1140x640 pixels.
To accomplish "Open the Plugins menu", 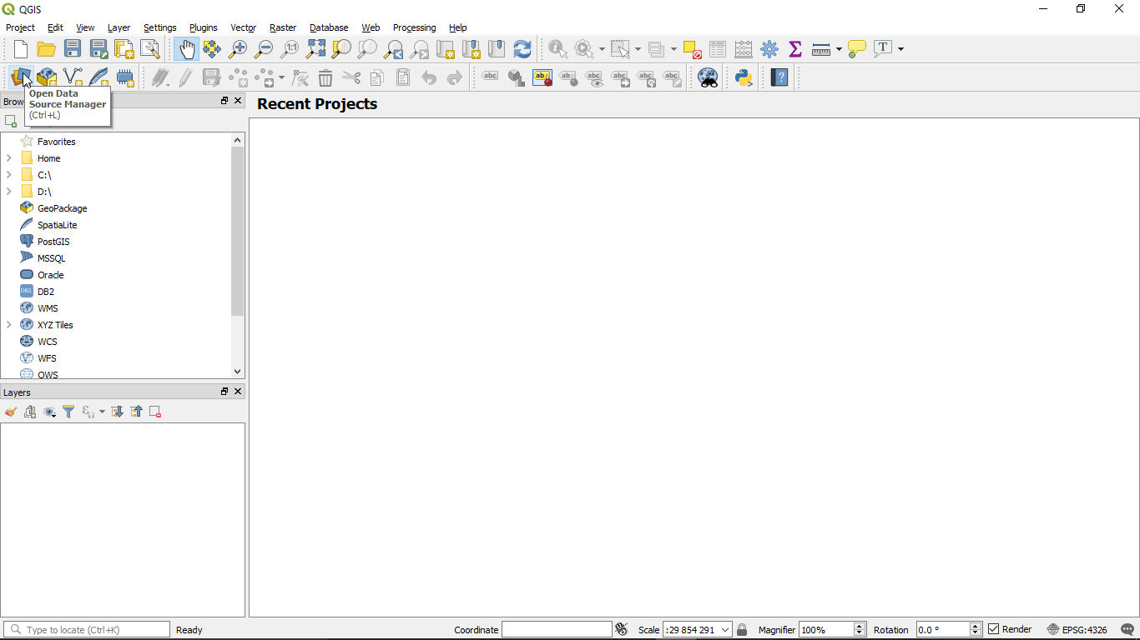I will click(x=203, y=27).
